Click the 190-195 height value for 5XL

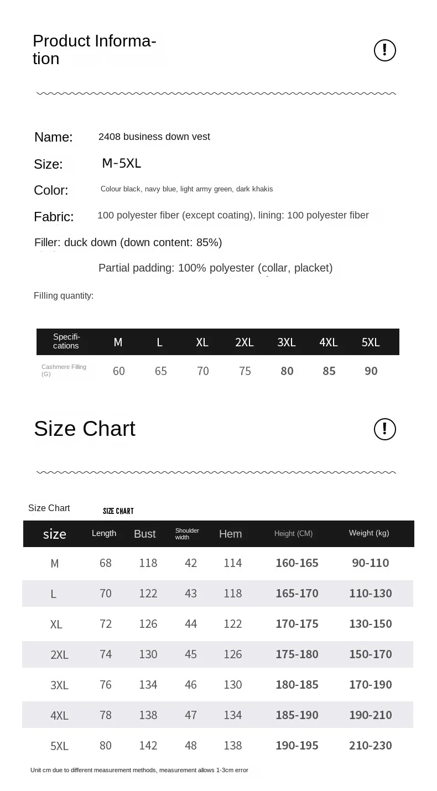297,746
